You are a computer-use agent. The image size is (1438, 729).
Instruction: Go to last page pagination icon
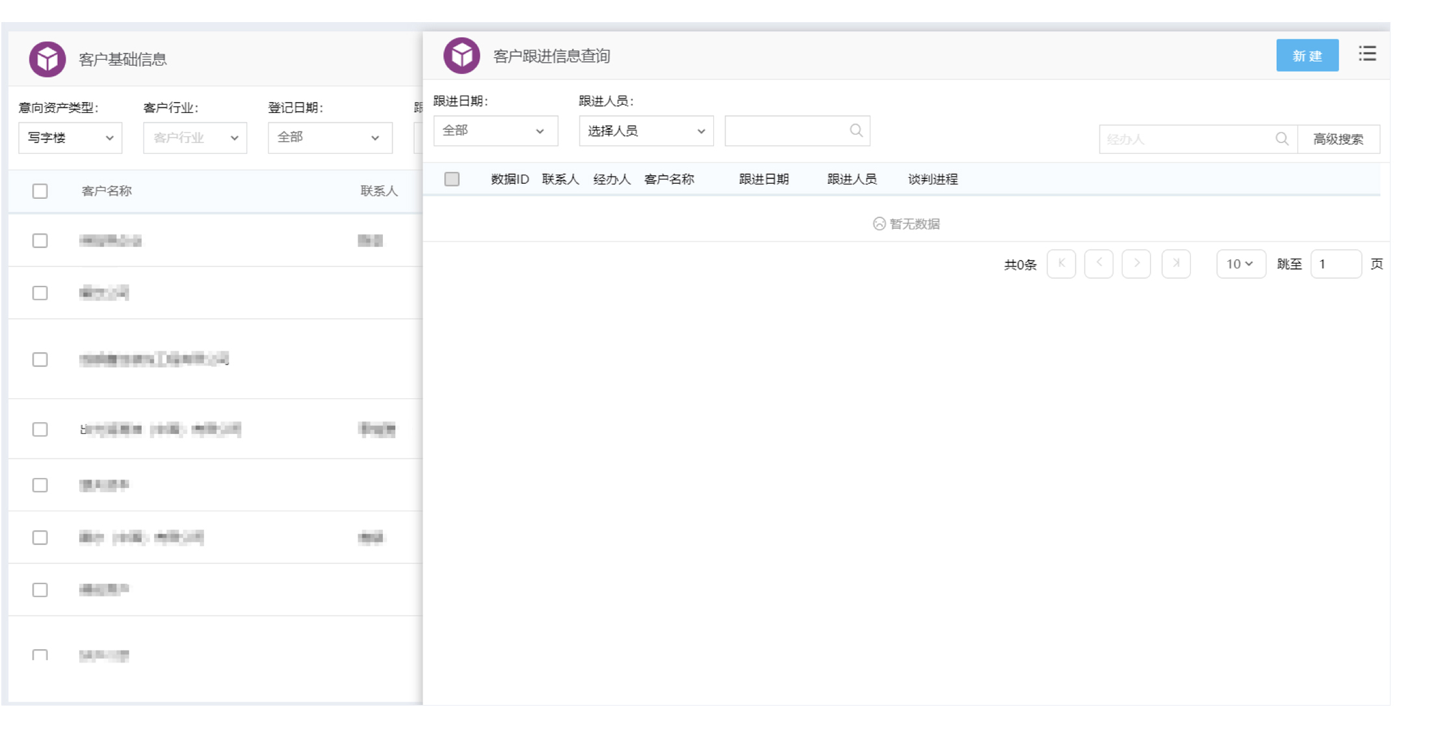tap(1176, 264)
